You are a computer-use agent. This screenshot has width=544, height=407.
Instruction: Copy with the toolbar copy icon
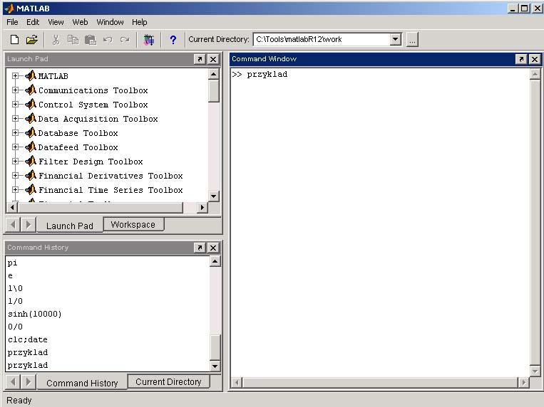tap(73, 39)
